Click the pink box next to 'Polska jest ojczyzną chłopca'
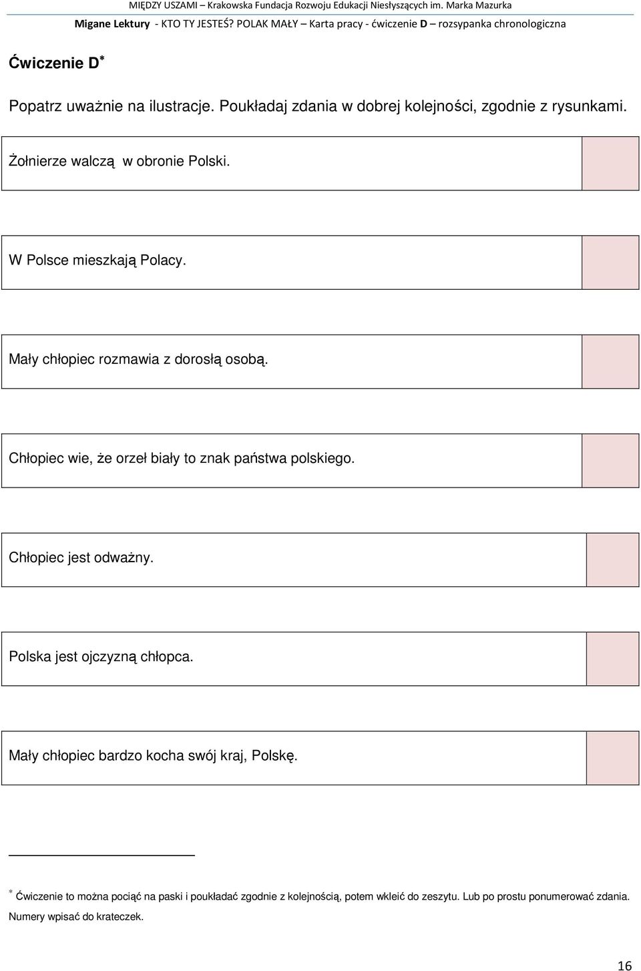The width and height of the screenshot is (641, 971). pos(613,659)
